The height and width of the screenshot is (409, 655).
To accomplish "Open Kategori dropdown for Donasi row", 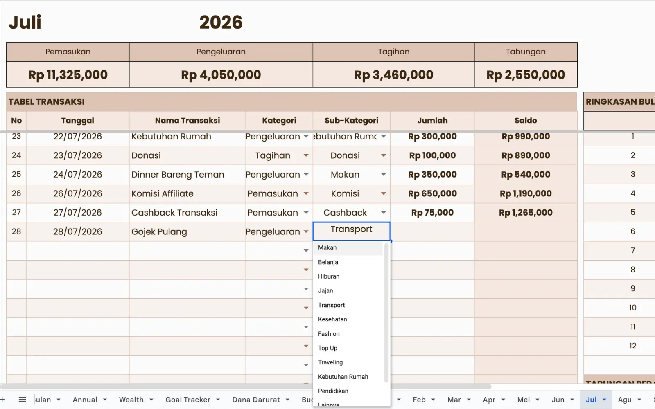I will (x=306, y=155).
